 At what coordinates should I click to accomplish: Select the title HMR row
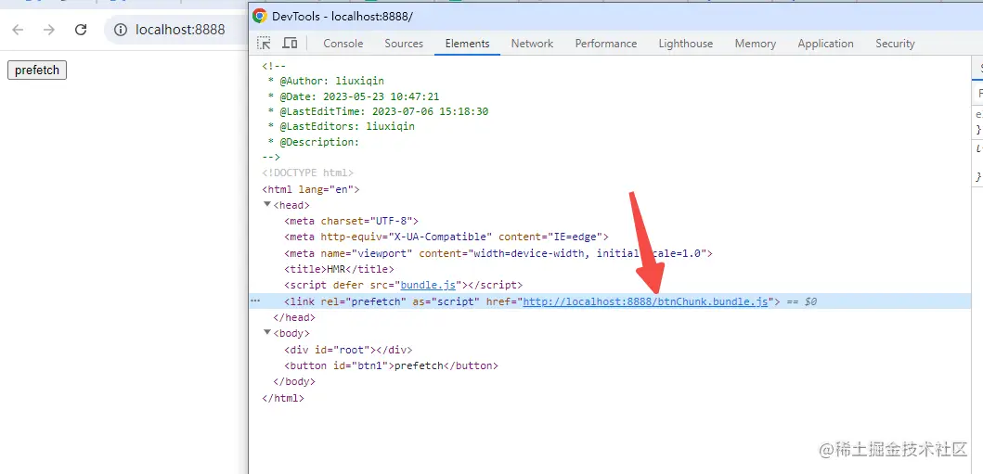click(x=339, y=269)
